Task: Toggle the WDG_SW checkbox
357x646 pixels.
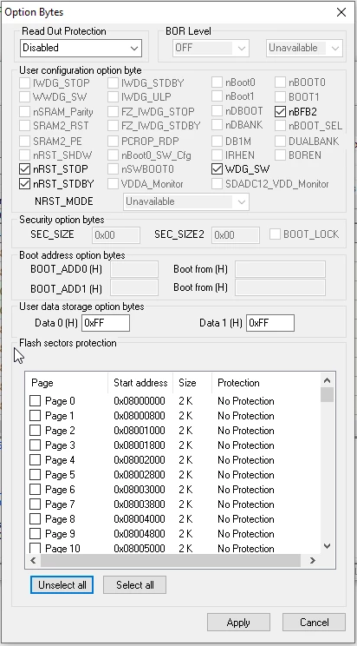Action: [217, 169]
